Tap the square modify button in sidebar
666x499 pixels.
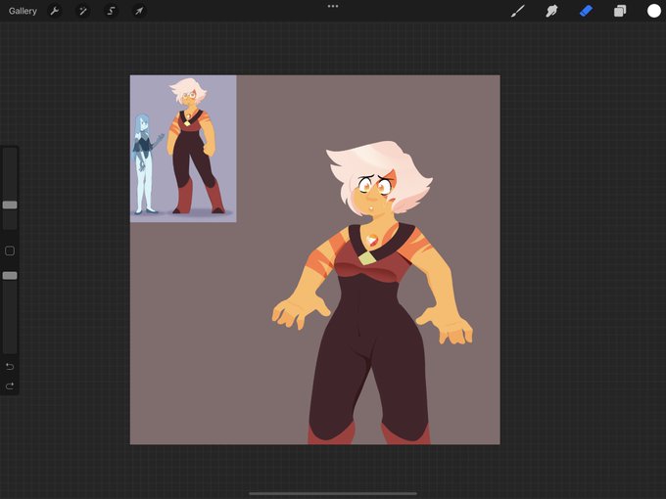click(x=10, y=250)
